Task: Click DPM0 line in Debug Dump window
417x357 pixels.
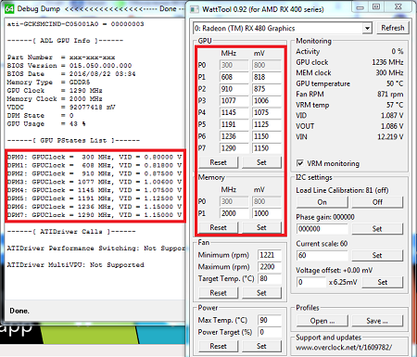Action: click(x=95, y=157)
